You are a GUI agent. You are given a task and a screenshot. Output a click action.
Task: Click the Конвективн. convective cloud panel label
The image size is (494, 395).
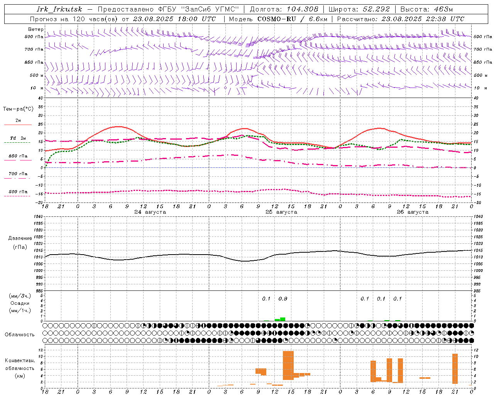point(20,361)
